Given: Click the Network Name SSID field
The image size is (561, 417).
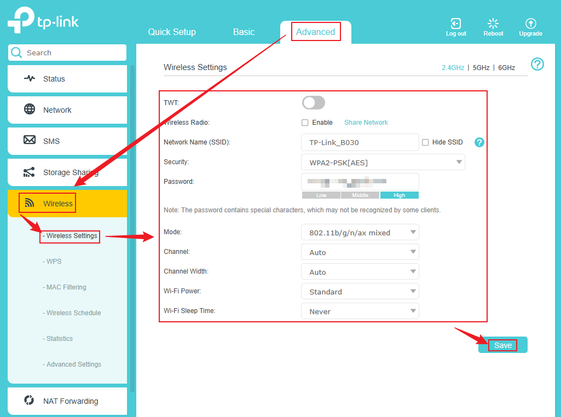Looking at the screenshot, I should click(x=360, y=142).
